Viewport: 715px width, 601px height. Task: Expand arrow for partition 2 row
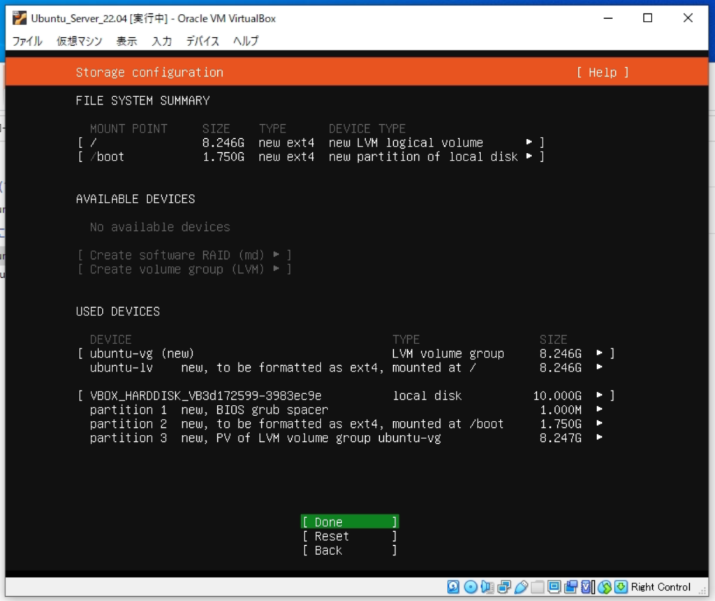coord(599,423)
